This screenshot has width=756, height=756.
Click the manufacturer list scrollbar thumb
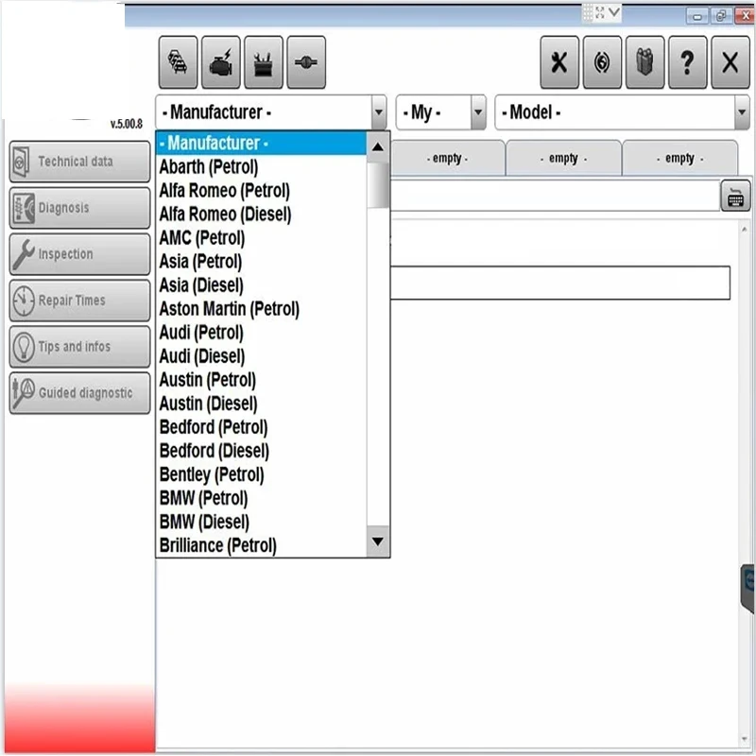[x=378, y=185]
